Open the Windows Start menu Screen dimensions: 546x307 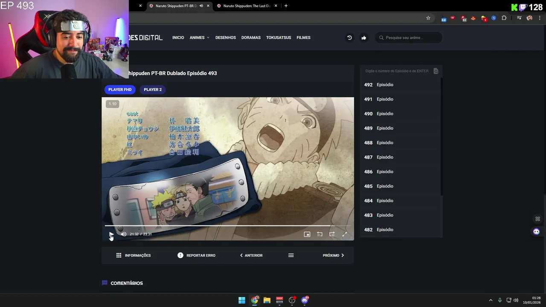[242, 300]
